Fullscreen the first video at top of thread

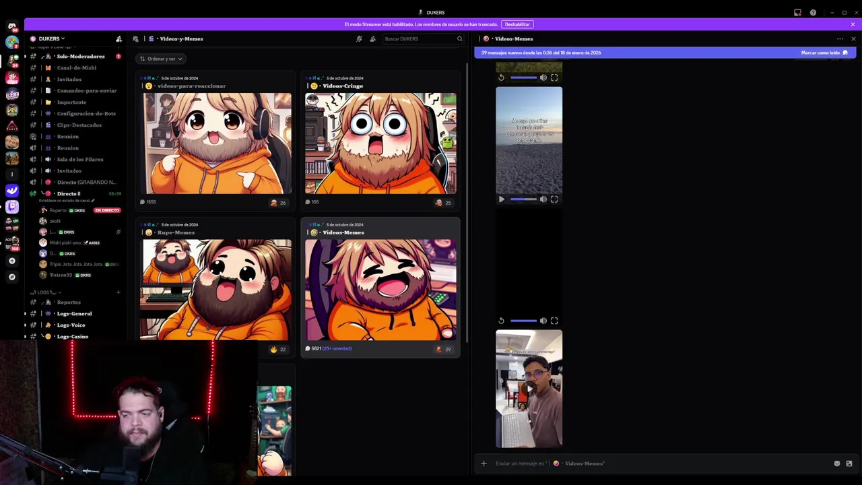pyautogui.click(x=554, y=77)
